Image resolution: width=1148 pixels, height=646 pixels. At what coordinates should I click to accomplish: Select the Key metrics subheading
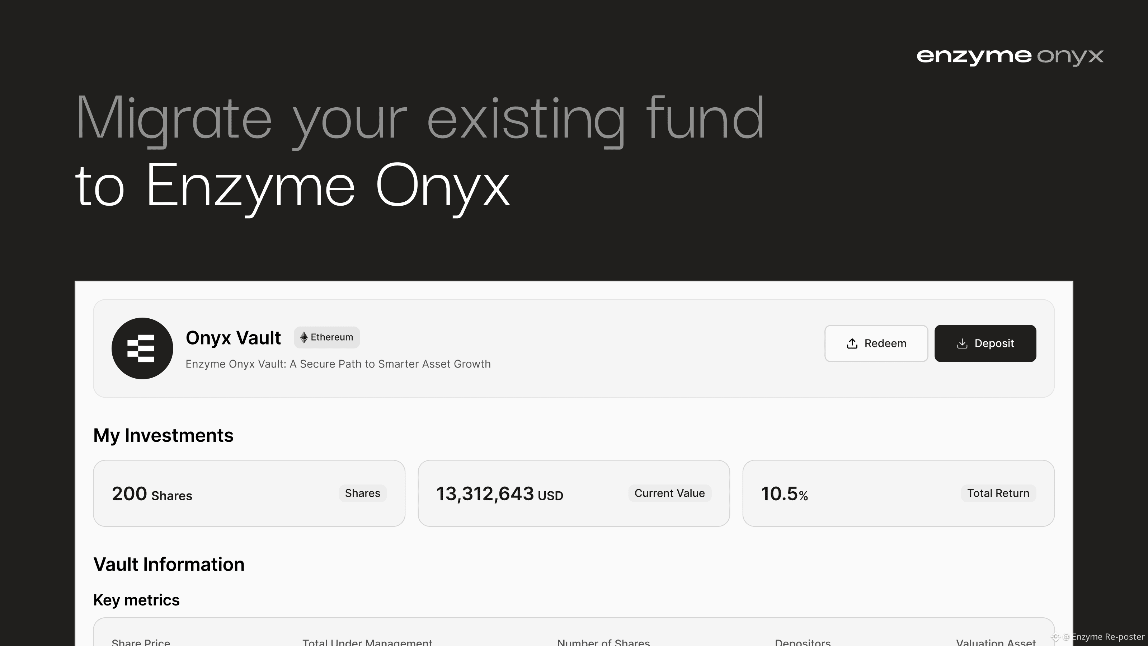click(x=136, y=600)
